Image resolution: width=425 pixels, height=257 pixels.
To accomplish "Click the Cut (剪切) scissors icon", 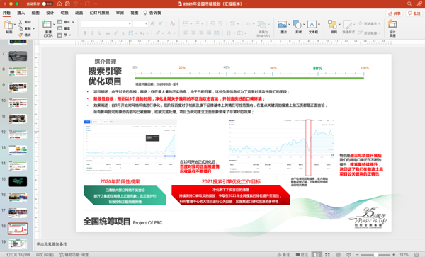I will [x=21, y=22].
